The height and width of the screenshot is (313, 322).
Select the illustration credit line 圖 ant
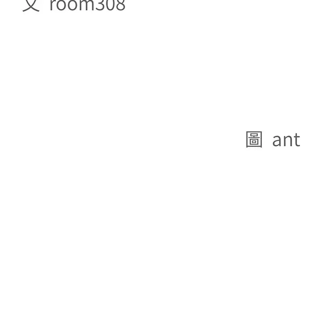pyautogui.click(x=273, y=140)
